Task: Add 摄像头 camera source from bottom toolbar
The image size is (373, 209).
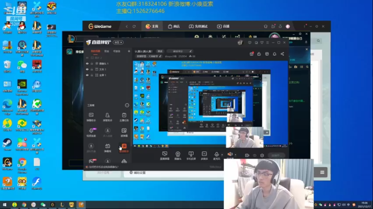Action: pos(178,156)
